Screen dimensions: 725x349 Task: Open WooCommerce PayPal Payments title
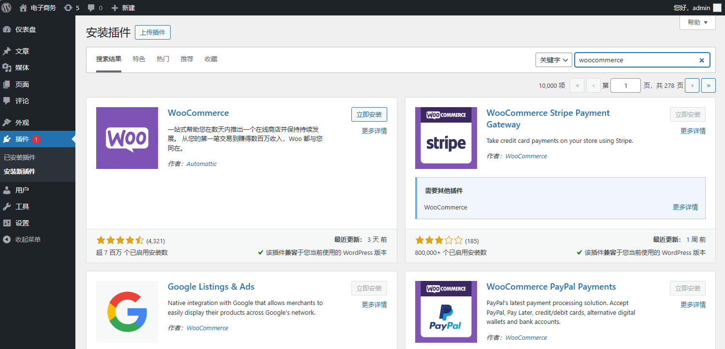(x=551, y=287)
